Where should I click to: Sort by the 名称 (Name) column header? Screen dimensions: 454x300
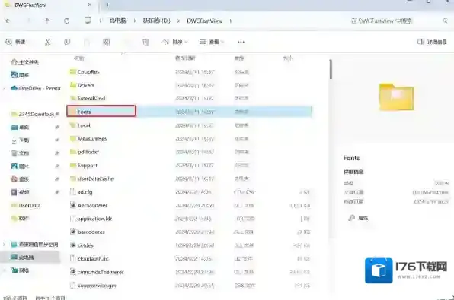click(79, 58)
